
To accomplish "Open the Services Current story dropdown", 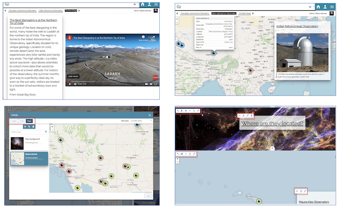I will coord(137,120).
